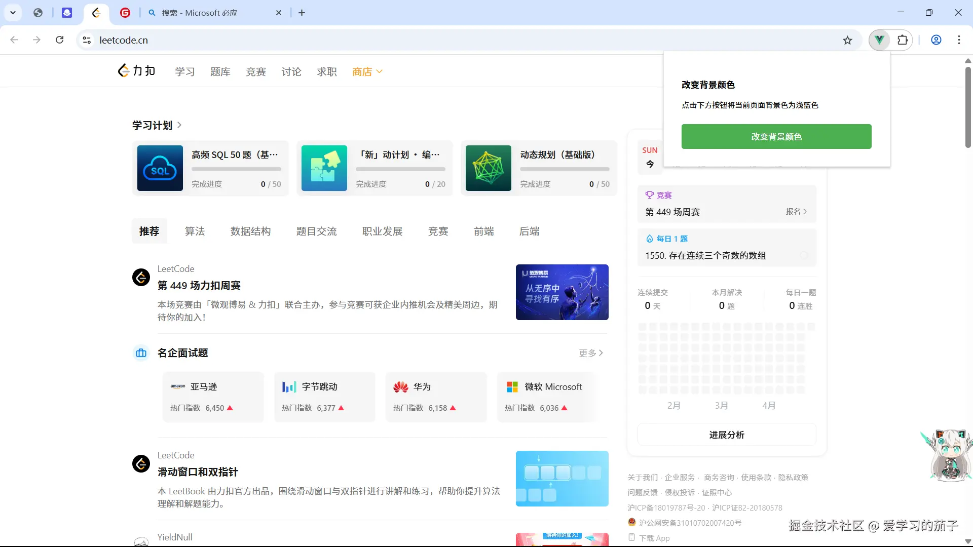The image size is (973, 547).
Task: Click the LeetCode 力扣 logo
Action: tap(136, 71)
